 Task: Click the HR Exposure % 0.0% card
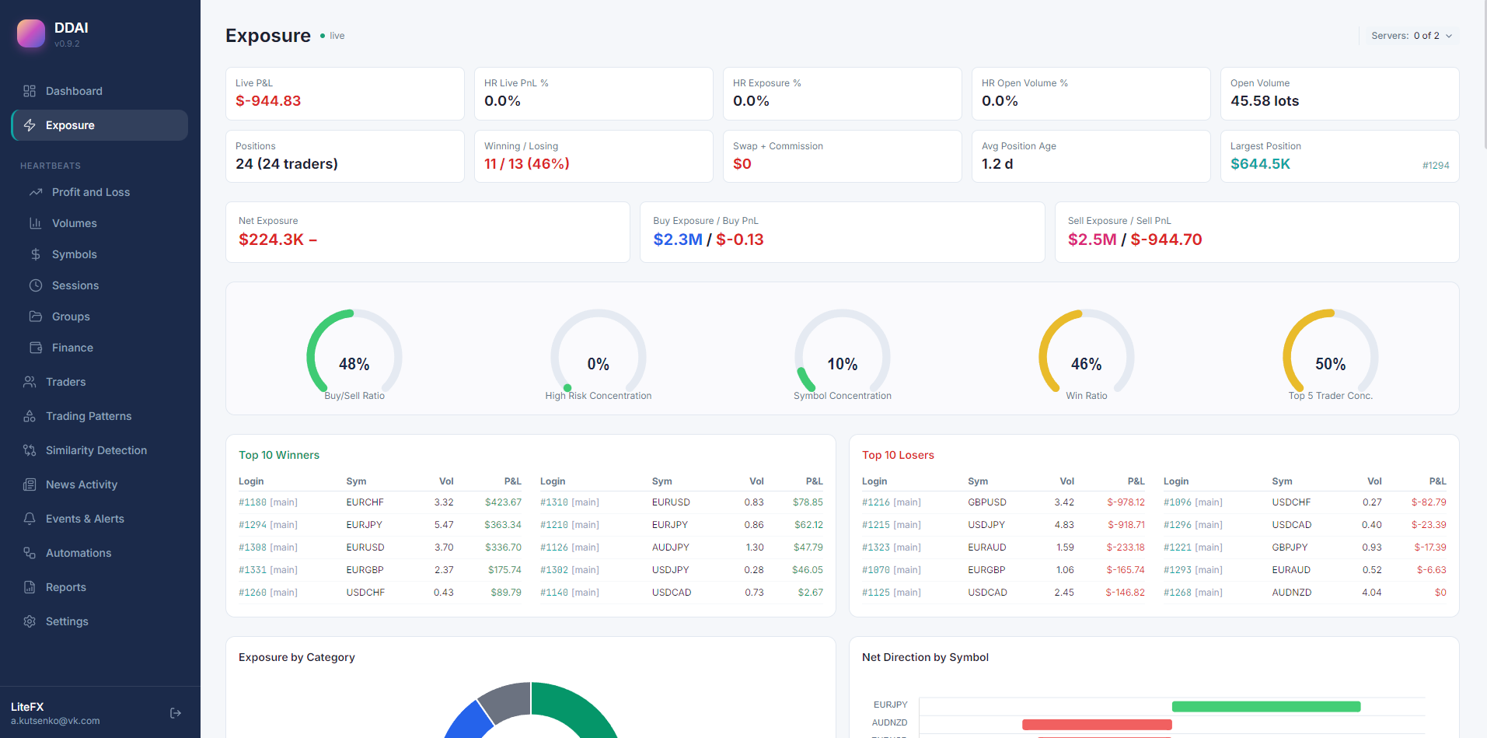click(843, 93)
